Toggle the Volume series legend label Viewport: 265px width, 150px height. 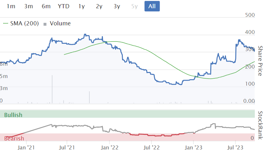[60, 23]
